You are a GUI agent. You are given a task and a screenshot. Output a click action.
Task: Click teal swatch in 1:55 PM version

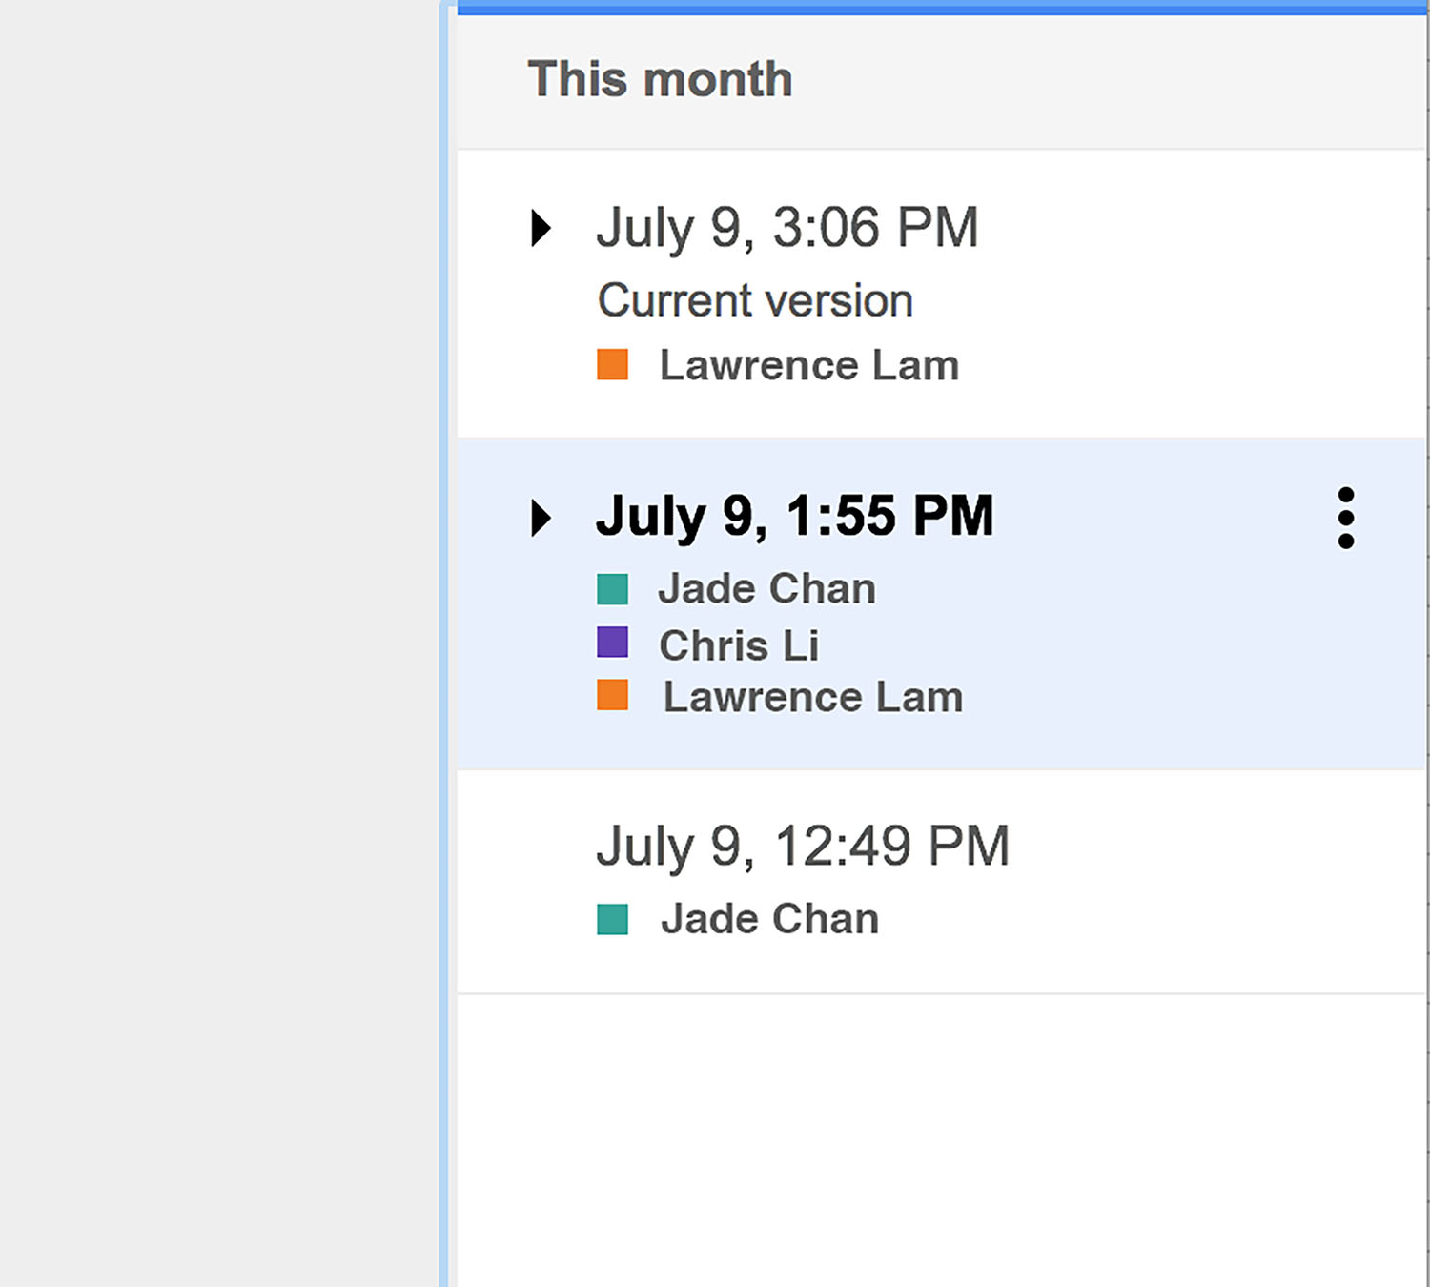pos(612,589)
